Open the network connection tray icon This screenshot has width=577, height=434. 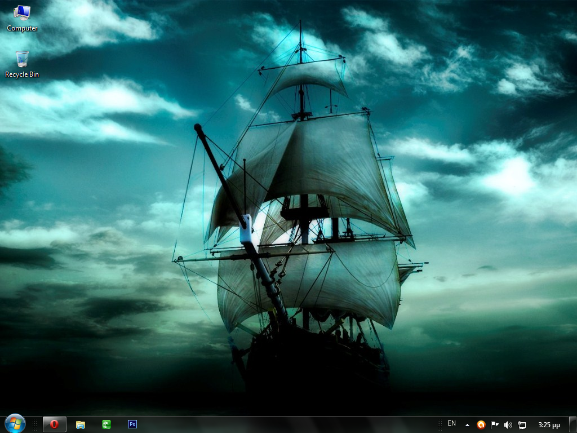(x=521, y=425)
